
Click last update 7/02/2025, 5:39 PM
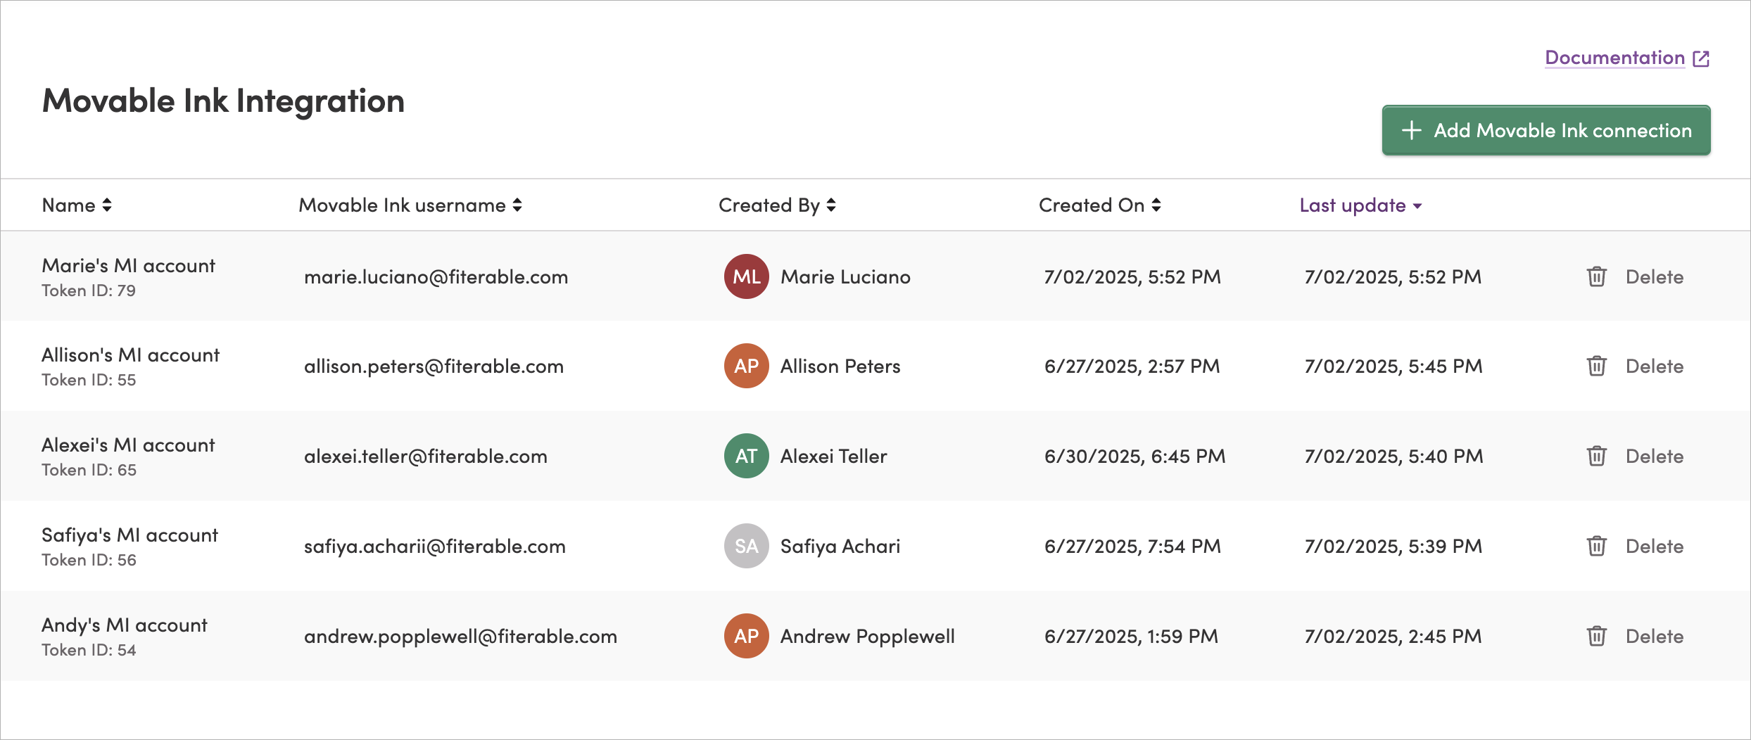click(x=1393, y=546)
